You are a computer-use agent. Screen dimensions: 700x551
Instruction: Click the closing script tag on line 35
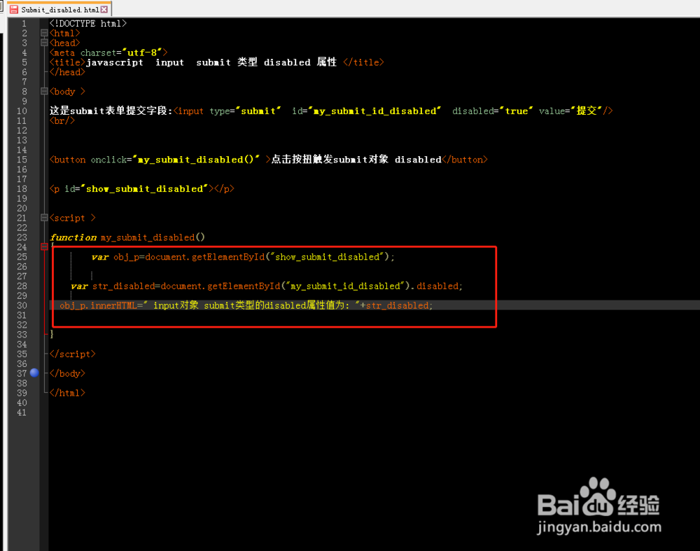point(72,354)
